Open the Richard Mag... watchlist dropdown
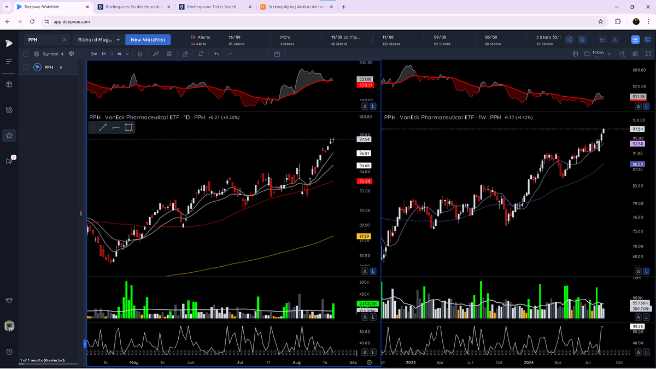656x369 pixels. coord(99,39)
